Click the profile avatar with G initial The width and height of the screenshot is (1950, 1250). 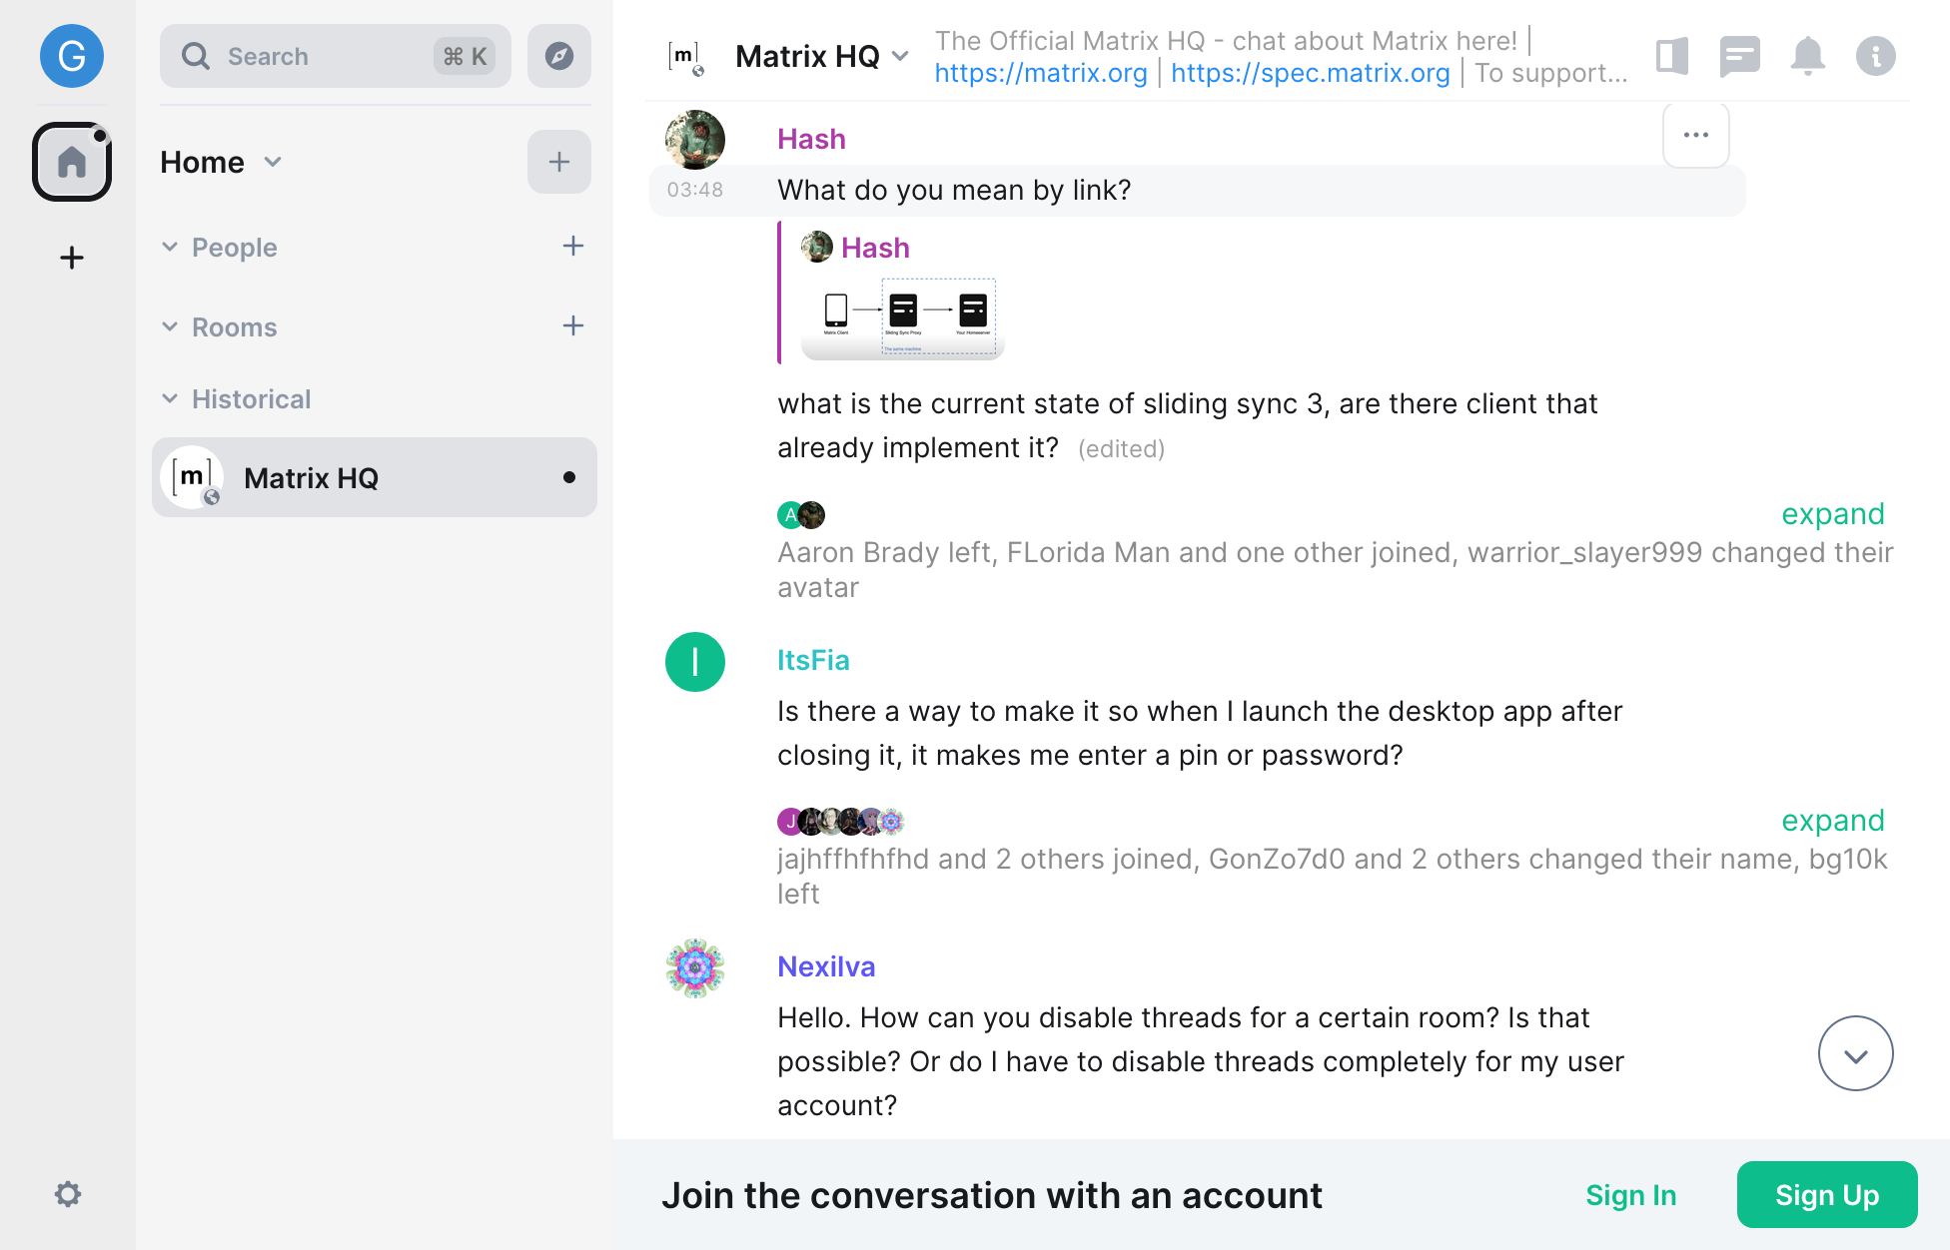[x=71, y=56]
